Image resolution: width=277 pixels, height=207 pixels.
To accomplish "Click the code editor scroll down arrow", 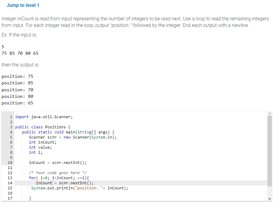I will 269,199.
